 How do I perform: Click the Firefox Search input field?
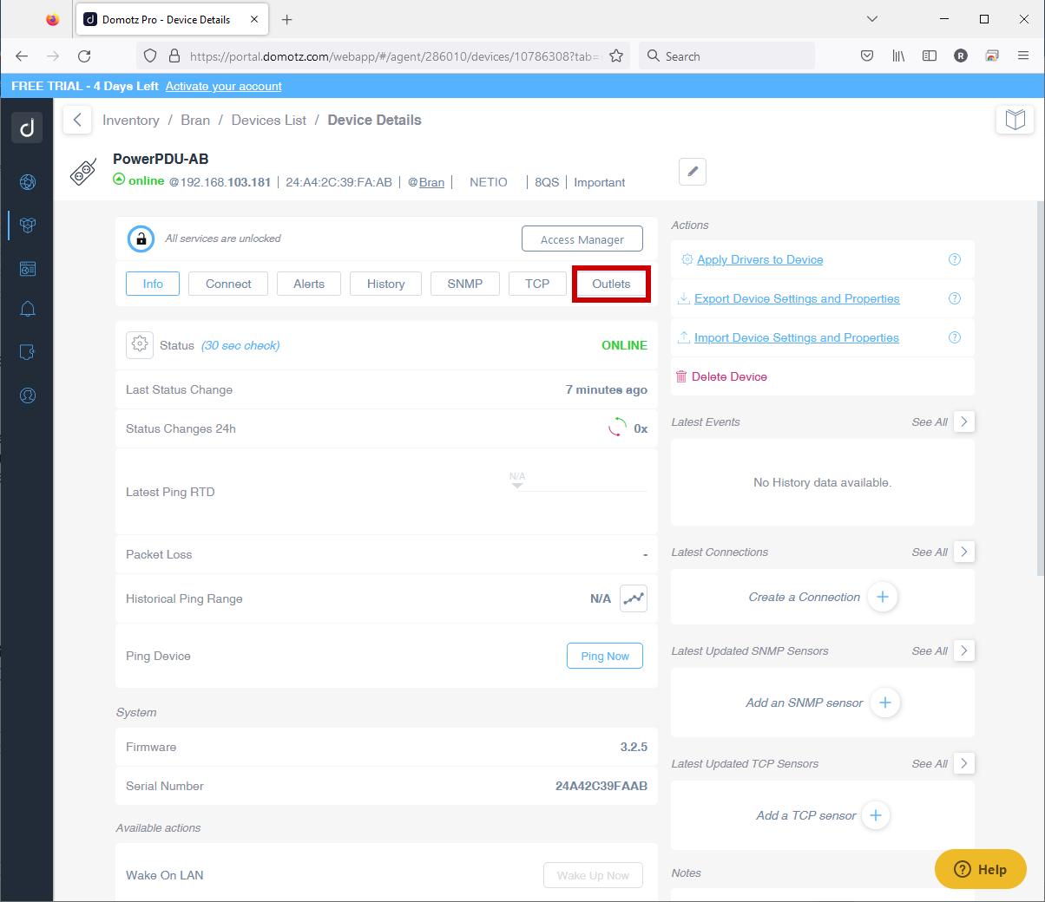pyautogui.click(x=726, y=56)
